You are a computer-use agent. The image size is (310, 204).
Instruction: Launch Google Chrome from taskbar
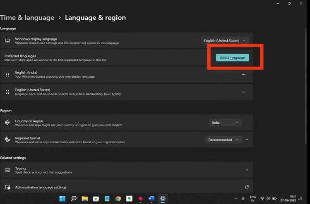point(118,199)
